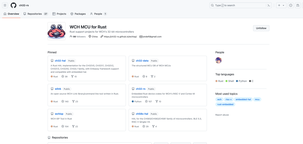The width and height of the screenshot is (303, 144).
Task: Click the fork count 10 on ch32-rs card
Action: (x=158, y=101)
